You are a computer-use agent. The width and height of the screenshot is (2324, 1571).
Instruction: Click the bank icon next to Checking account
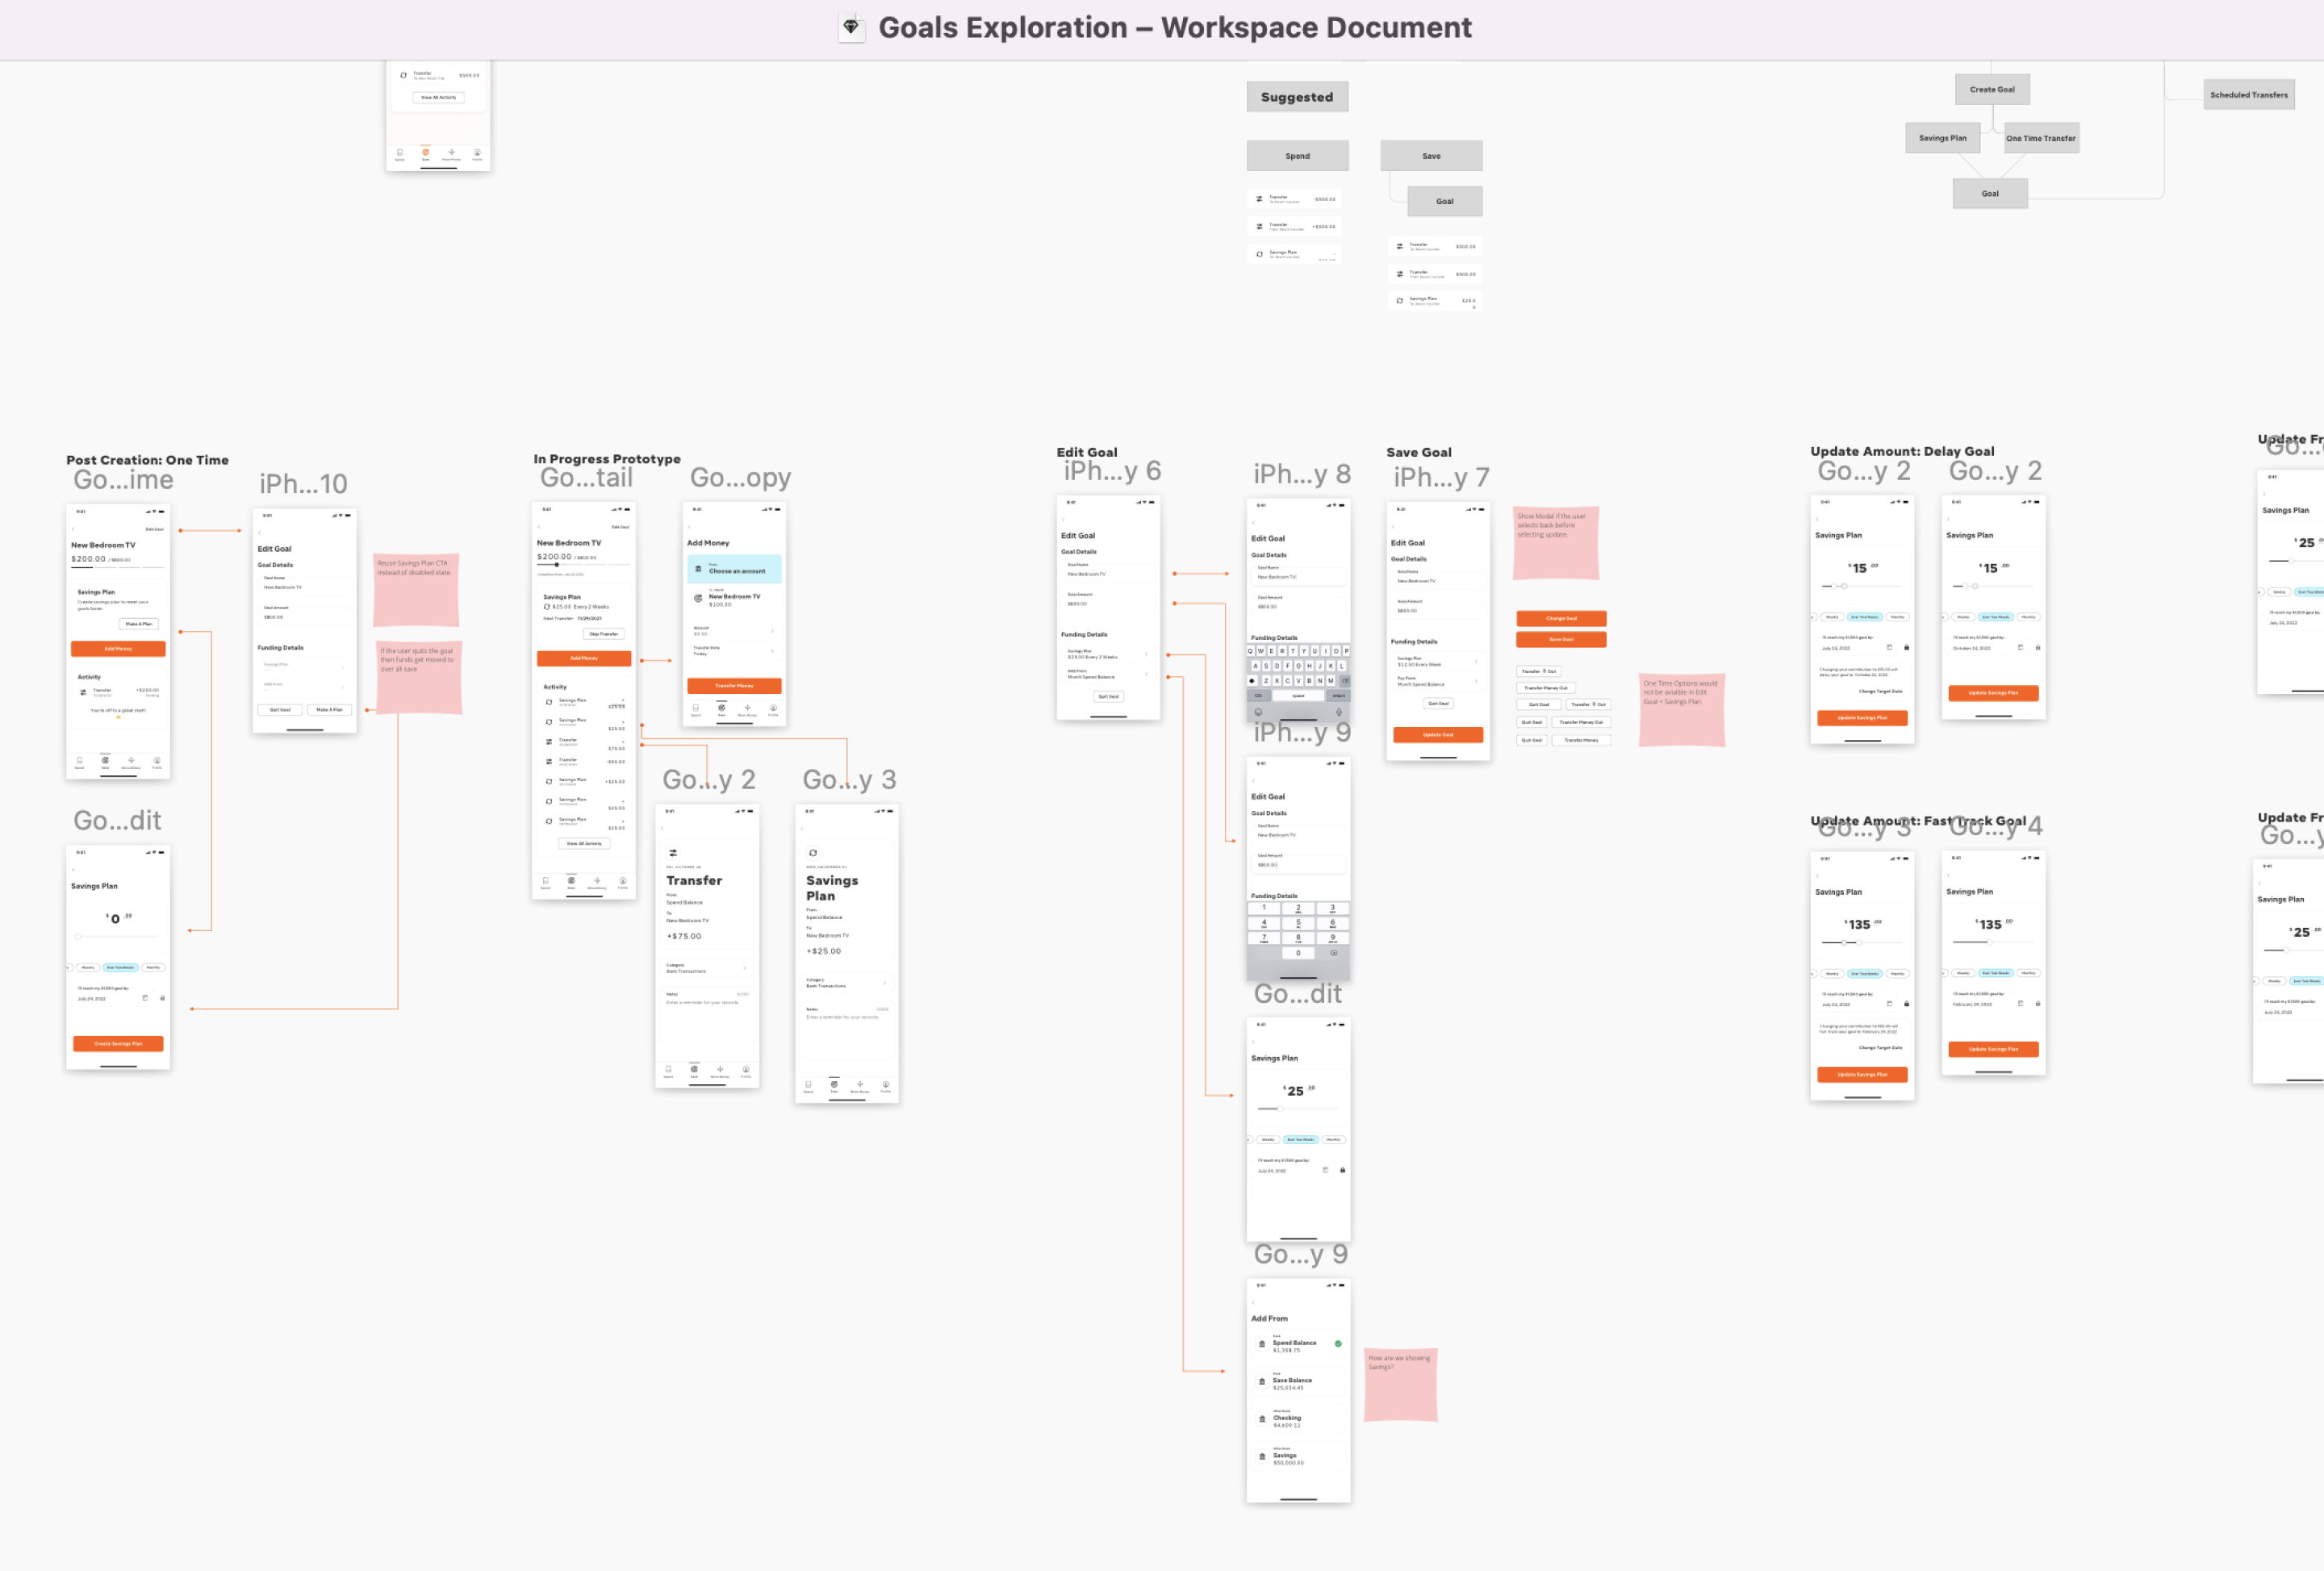coord(1261,1419)
